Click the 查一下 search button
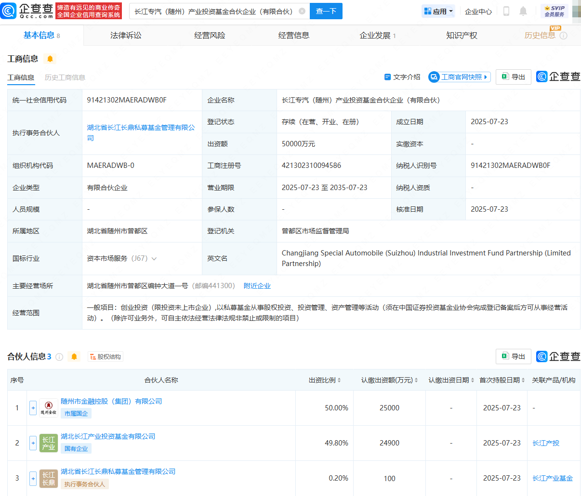 326,11
